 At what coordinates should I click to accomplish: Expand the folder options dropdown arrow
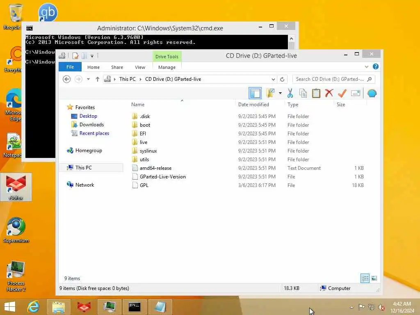click(x=280, y=93)
